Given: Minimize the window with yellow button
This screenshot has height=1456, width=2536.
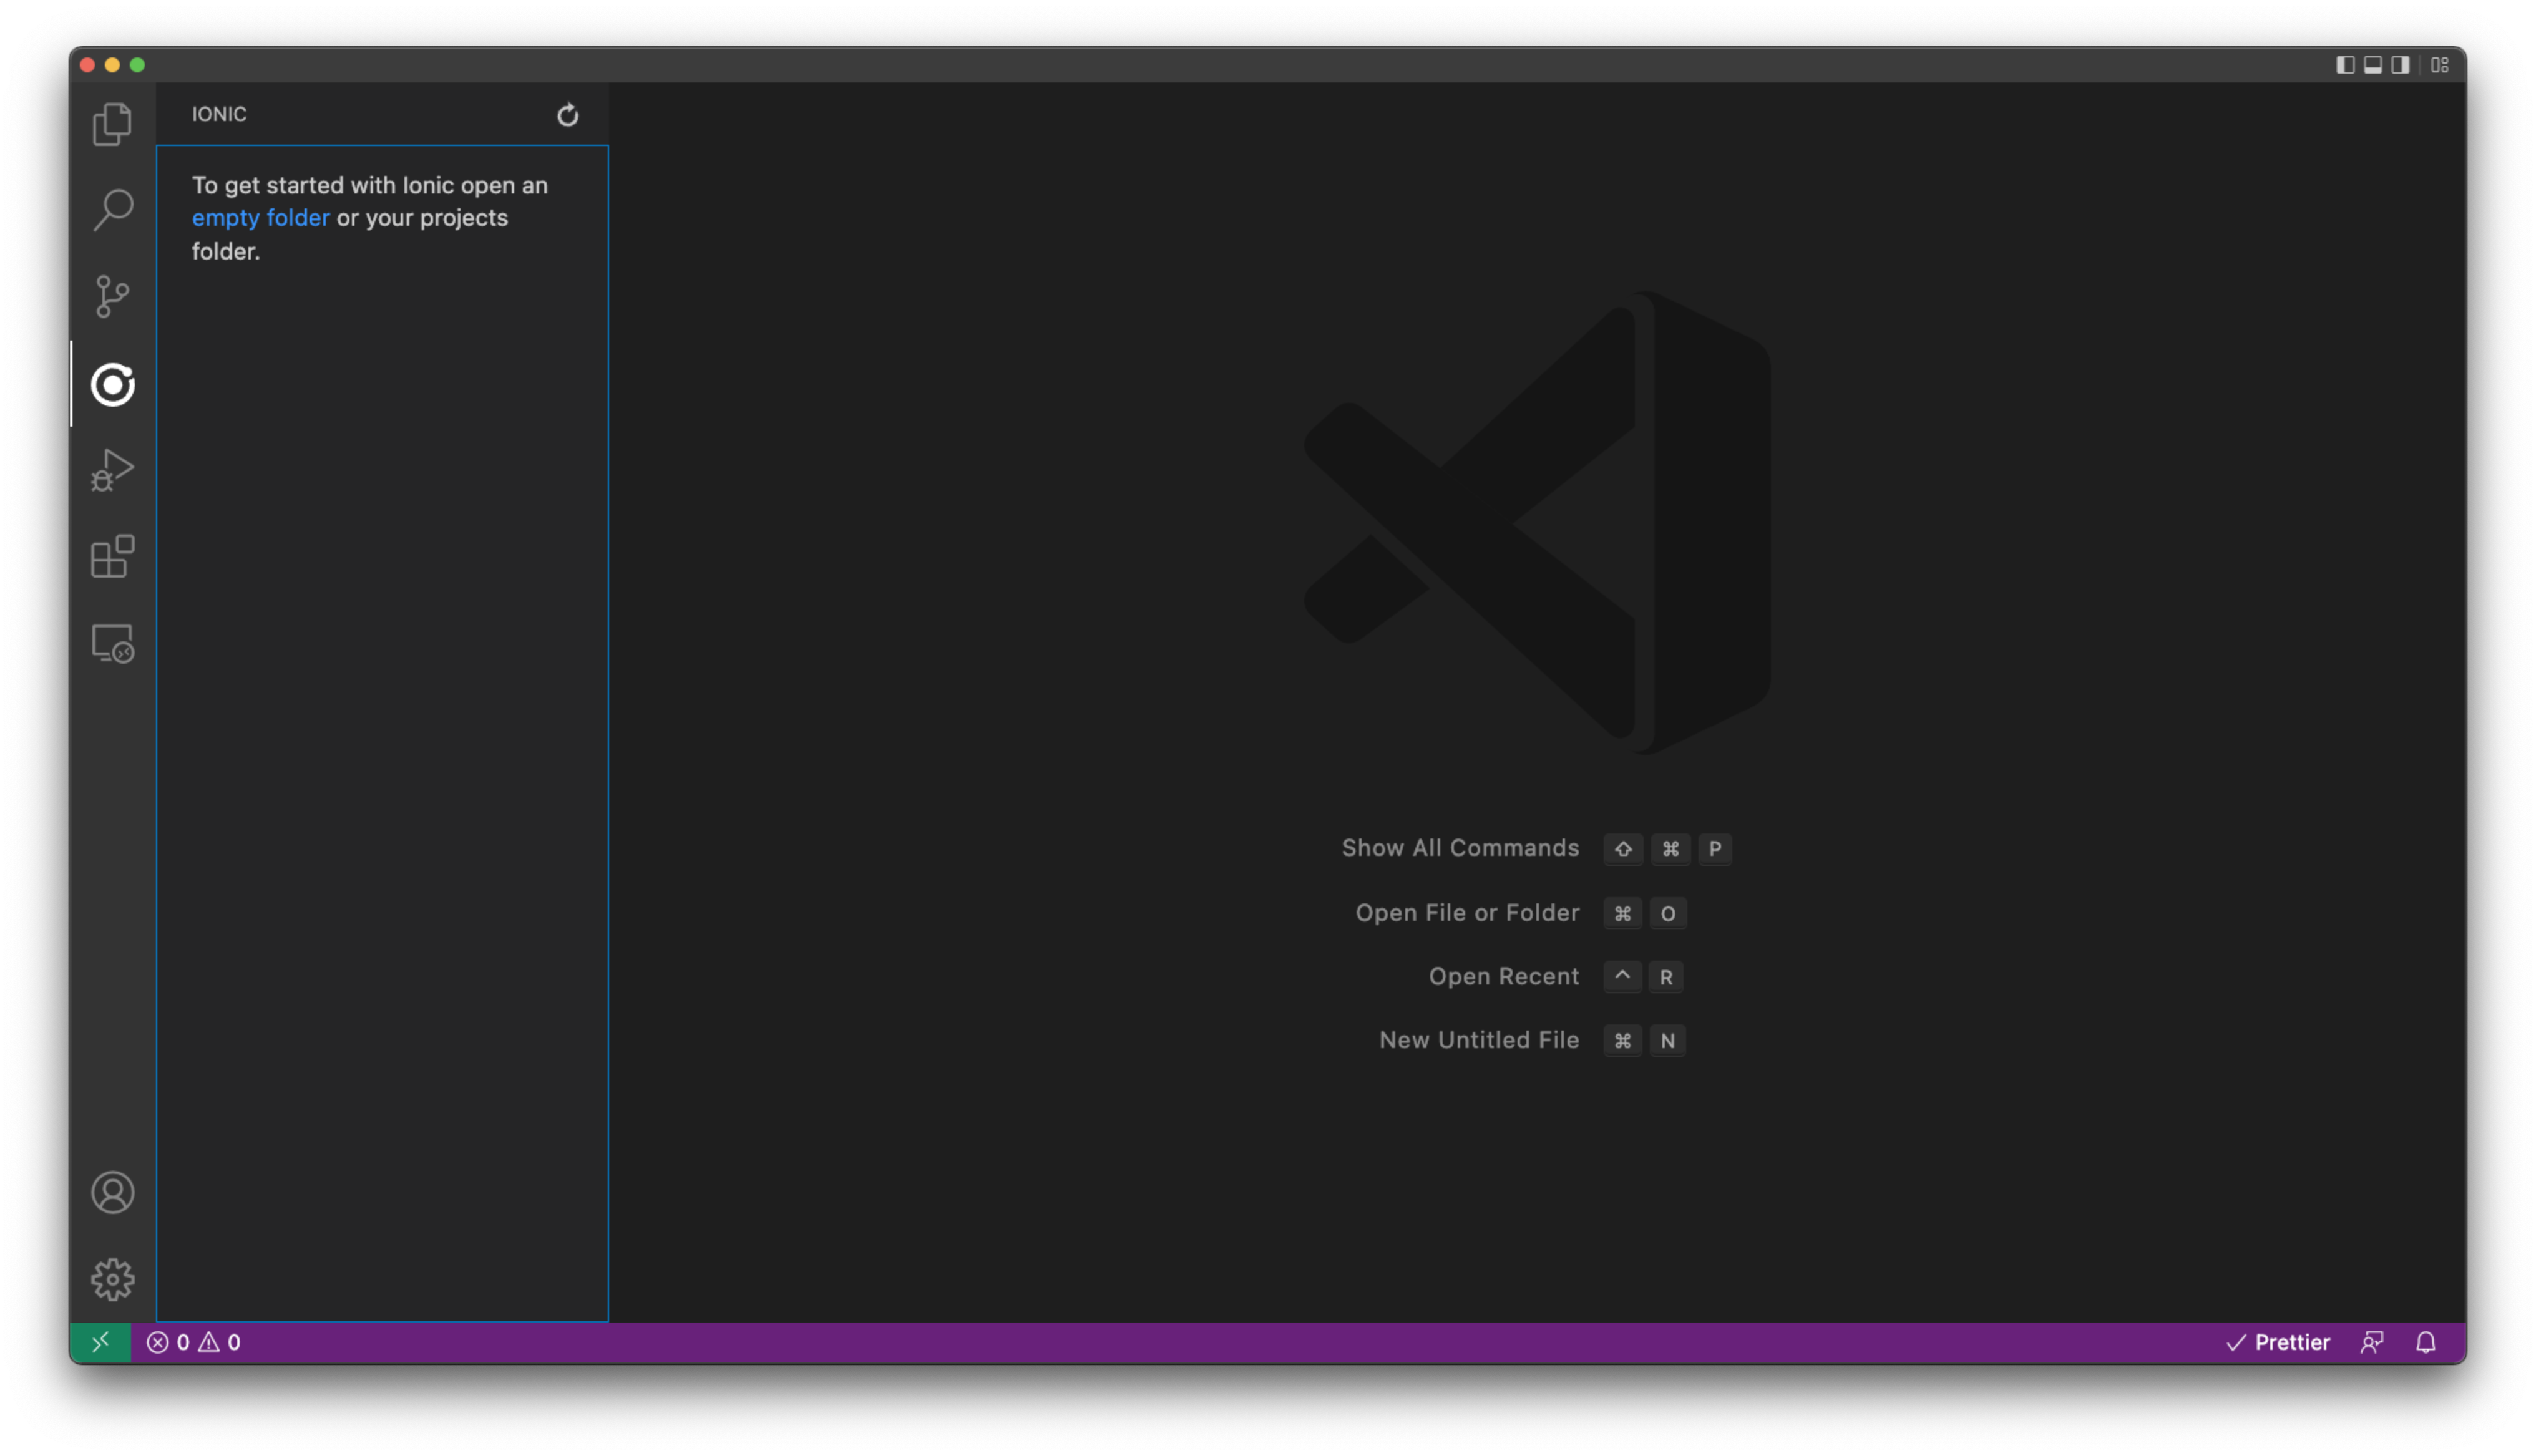Looking at the screenshot, I should tap(112, 65).
